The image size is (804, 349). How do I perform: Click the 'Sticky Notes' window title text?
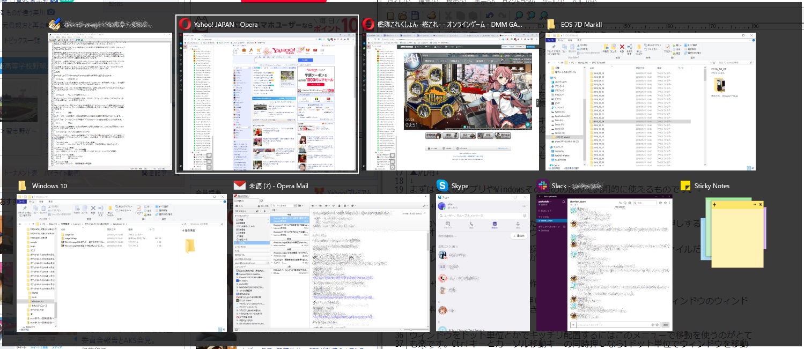(712, 186)
